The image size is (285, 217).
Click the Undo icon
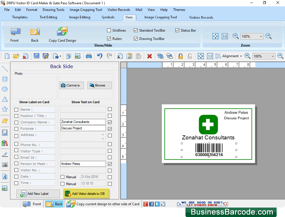pos(100,56)
